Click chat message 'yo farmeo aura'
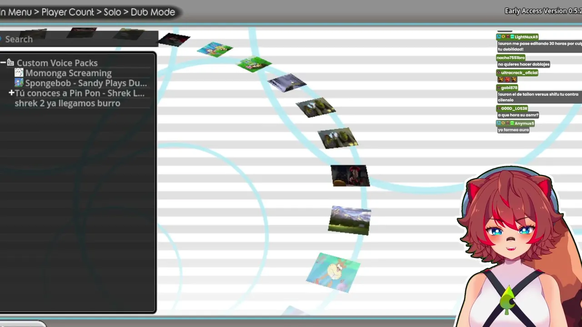582x327 pixels. click(x=513, y=130)
